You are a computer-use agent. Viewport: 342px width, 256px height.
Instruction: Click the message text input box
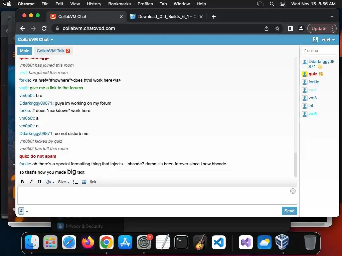[157, 196]
